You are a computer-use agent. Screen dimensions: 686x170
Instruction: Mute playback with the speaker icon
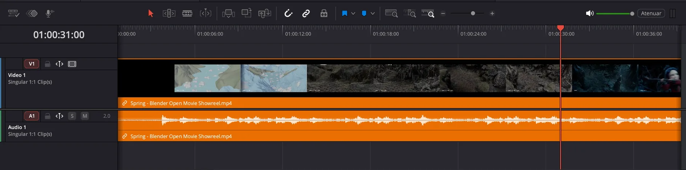[x=590, y=13]
